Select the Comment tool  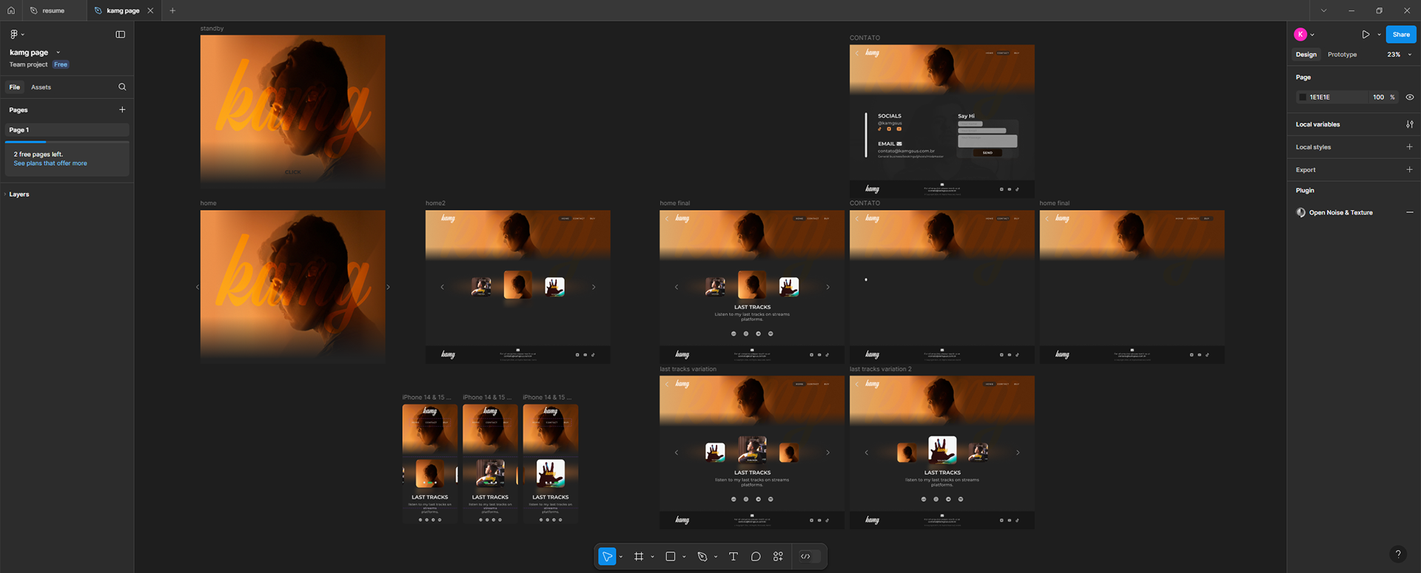point(756,557)
